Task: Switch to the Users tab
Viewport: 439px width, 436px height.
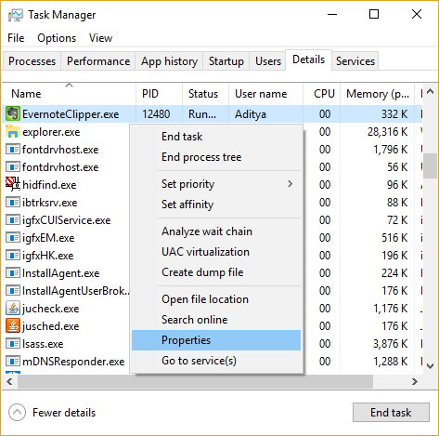Action: 268,61
